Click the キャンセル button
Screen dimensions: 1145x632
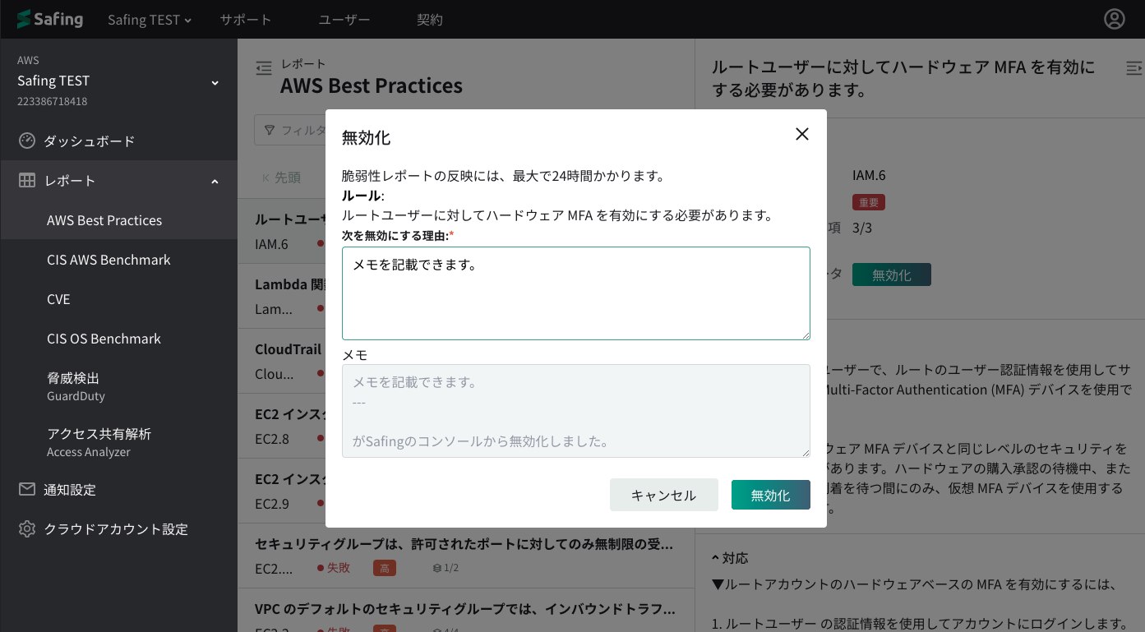664,495
